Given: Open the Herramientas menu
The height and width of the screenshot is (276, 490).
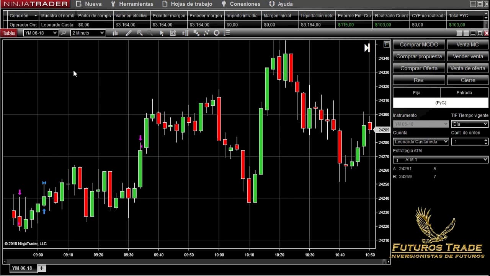Looking at the screenshot, I should [132, 4].
